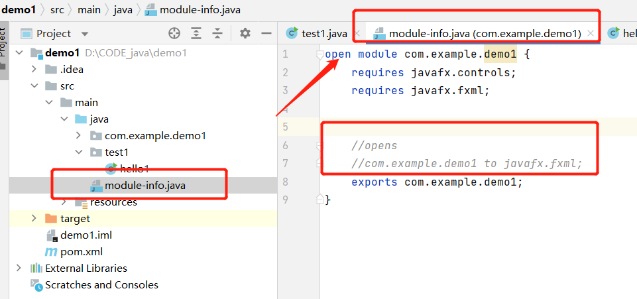Close the module-info.java editor tab

(591, 34)
